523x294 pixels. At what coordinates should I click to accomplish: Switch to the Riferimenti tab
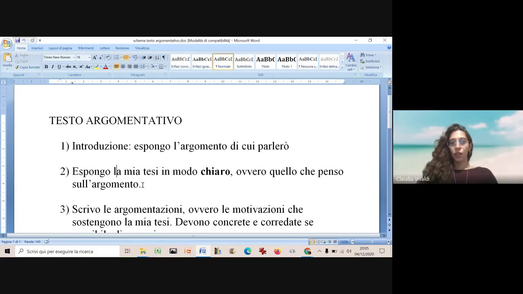click(86, 48)
